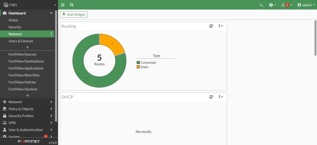The height and width of the screenshot is (145, 317).
Task: Open the help question mark menu
Action: [272, 5]
